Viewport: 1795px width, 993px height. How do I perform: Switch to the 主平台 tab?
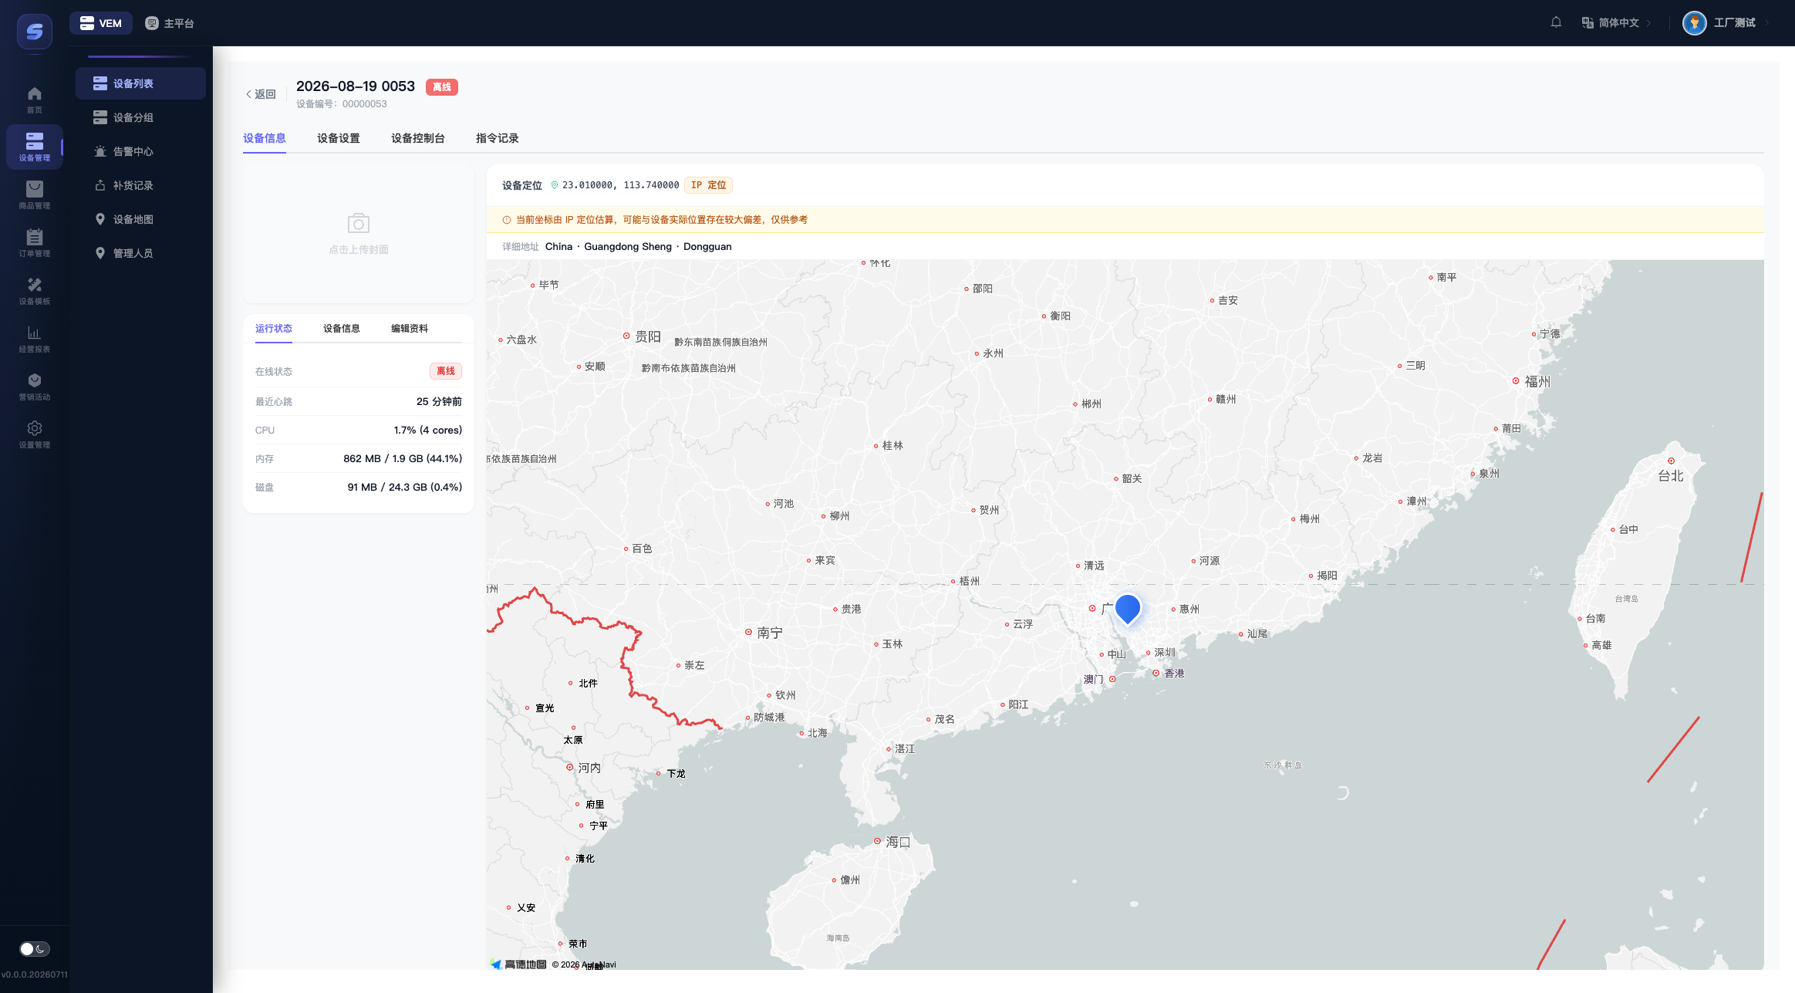(170, 23)
